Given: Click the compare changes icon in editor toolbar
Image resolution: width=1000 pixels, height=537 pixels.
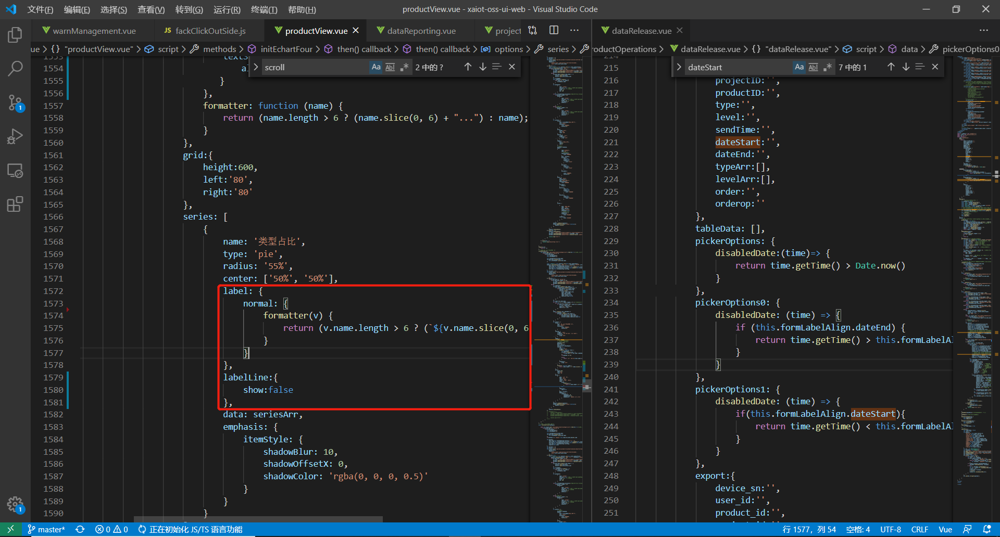Looking at the screenshot, I should [x=532, y=30].
